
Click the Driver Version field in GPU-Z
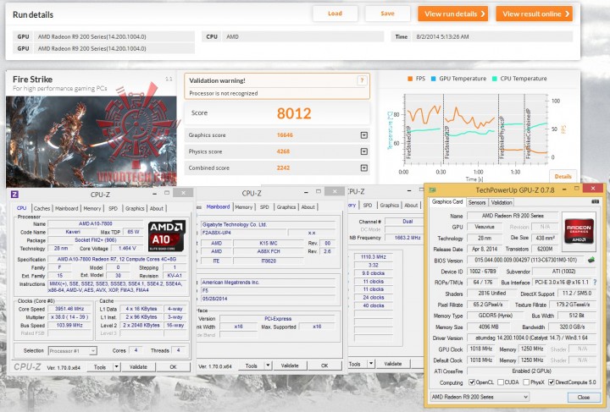tap(531, 338)
